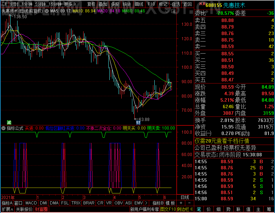Select the TRIX indicator tab
Viewport: 275px width, 213px height.
[76, 203]
